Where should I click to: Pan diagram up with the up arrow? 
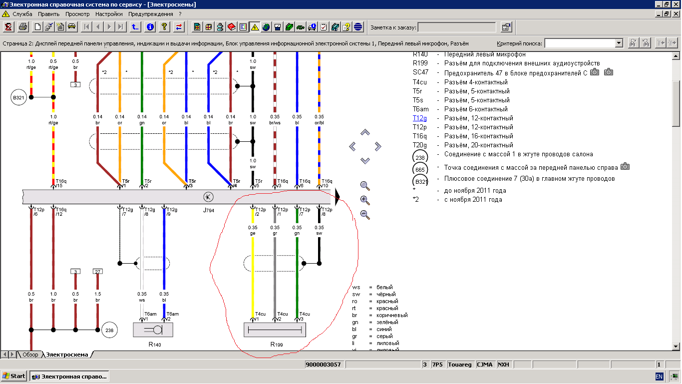365,132
